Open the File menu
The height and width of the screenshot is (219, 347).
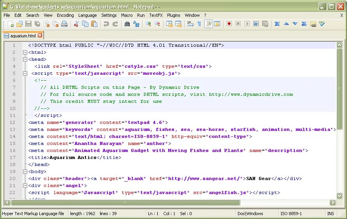coord(7,15)
